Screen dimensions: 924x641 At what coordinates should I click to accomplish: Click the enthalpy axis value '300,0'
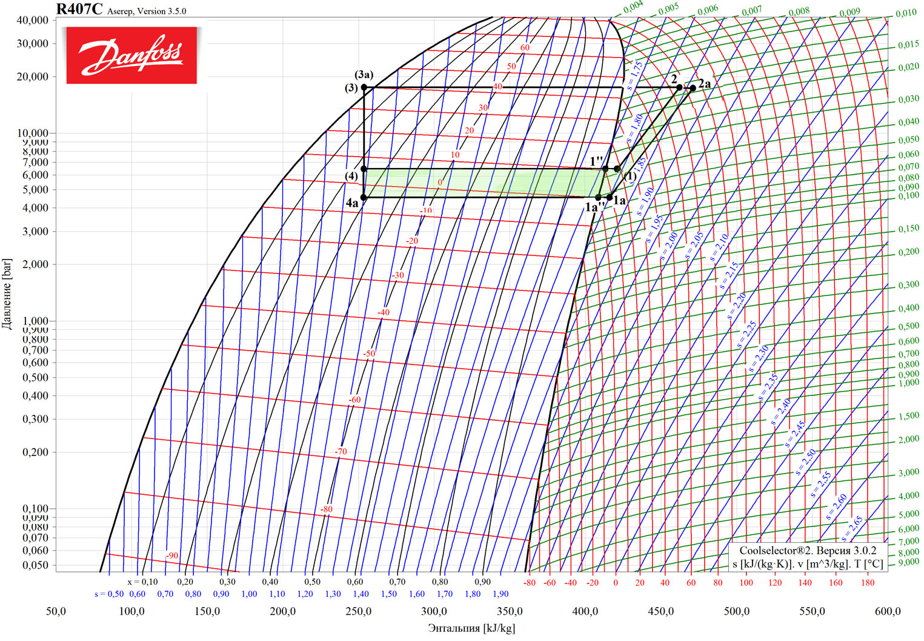pos(434,611)
